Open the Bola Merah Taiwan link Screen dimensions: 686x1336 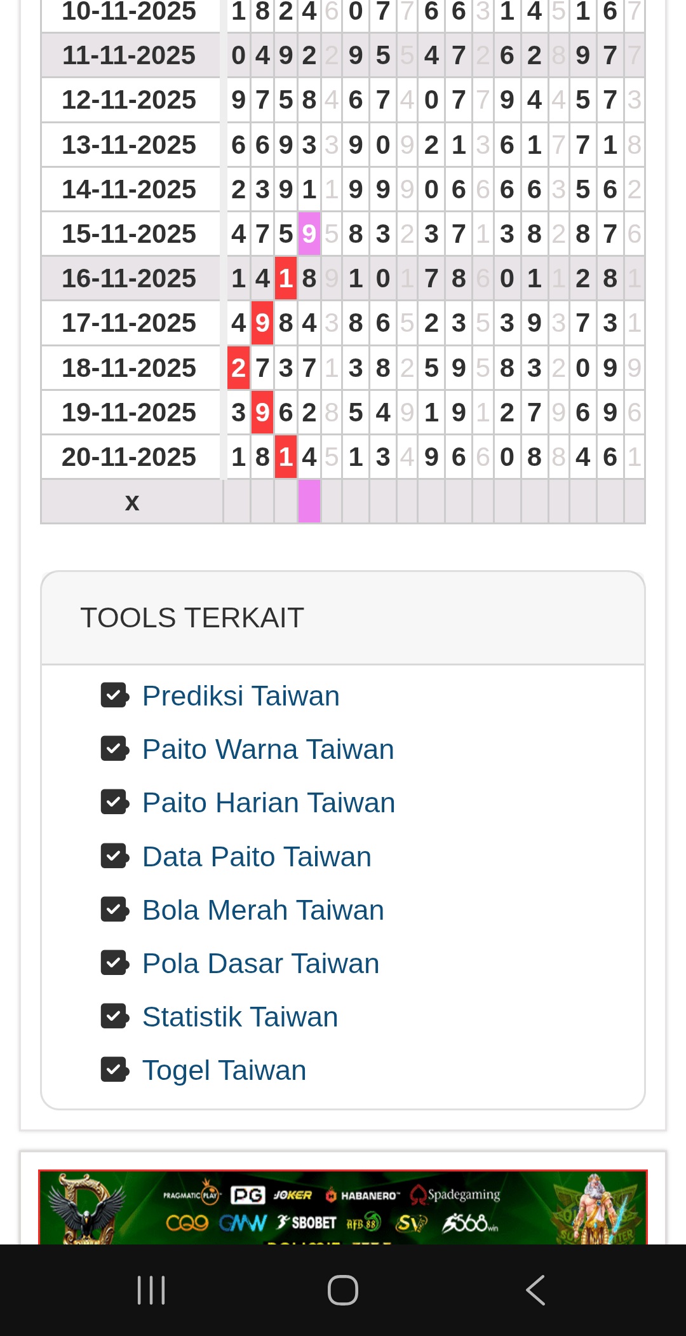pos(263,910)
